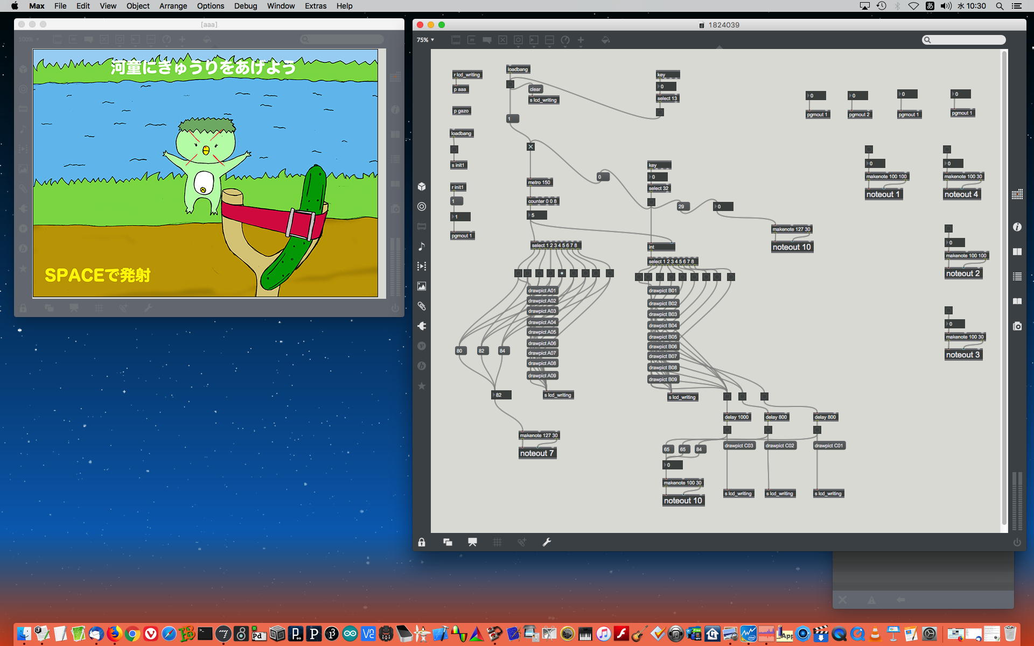Viewport: 1034px width, 646px height.
Task: Click the metro 150 object
Action: tap(539, 182)
